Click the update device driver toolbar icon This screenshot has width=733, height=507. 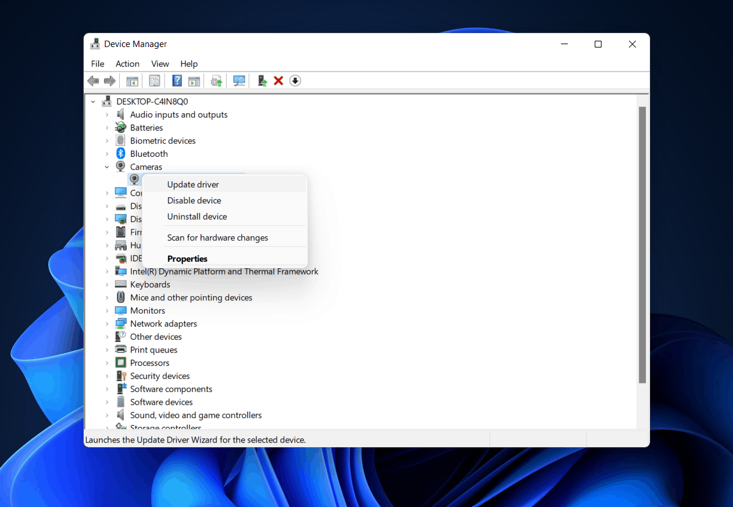[217, 81]
